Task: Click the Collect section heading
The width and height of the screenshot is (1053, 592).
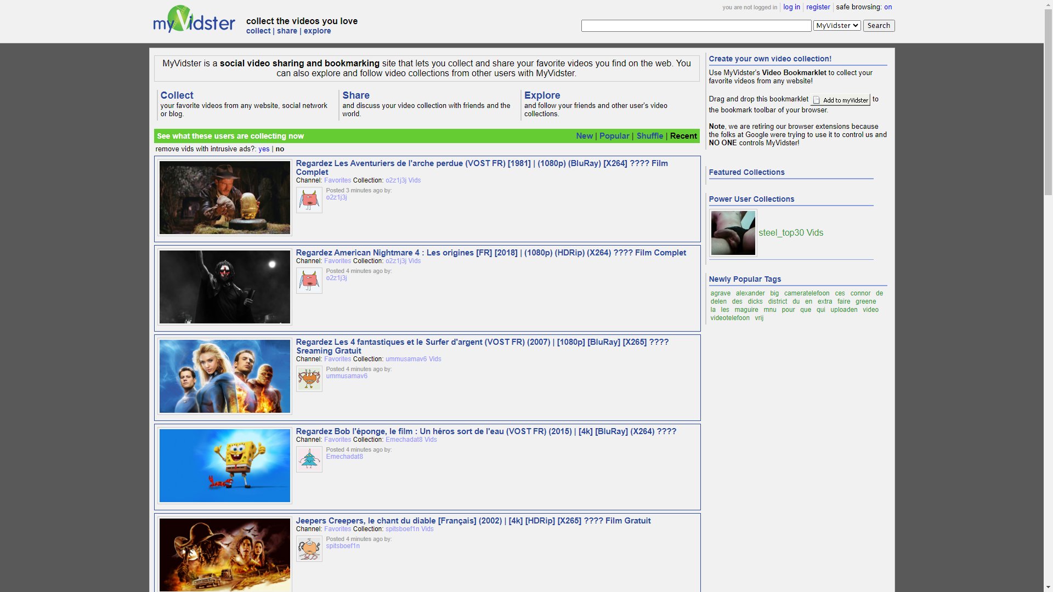Action: [177, 95]
